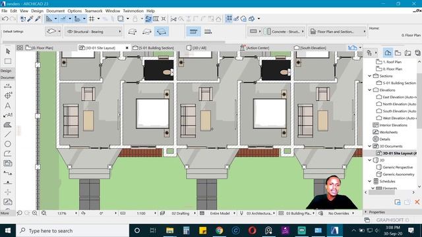Image resolution: width=422 pixels, height=237 pixels.
Task: Select the Circle tool in toolbox
Action: tap(8, 144)
